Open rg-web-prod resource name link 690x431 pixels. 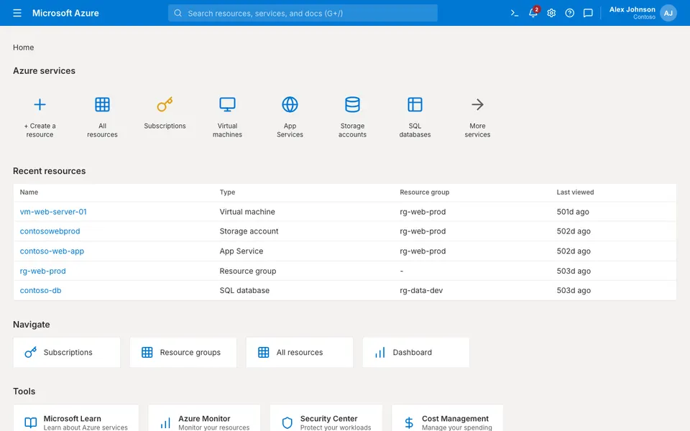click(42, 271)
